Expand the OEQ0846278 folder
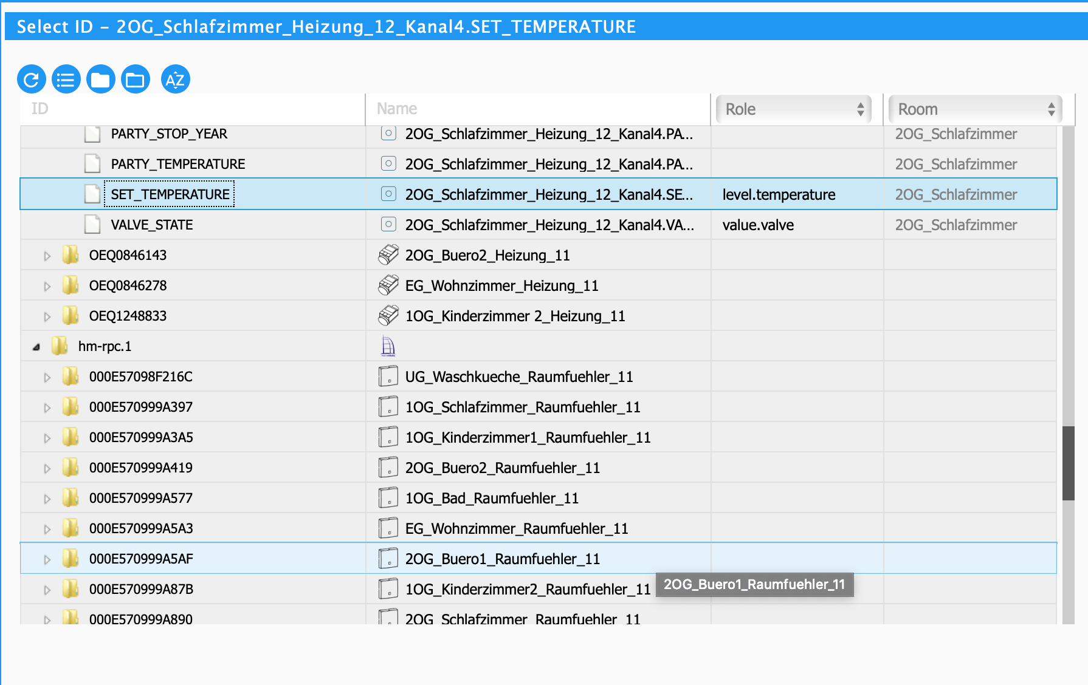This screenshot has height=685, width=1088. point(47,286)
